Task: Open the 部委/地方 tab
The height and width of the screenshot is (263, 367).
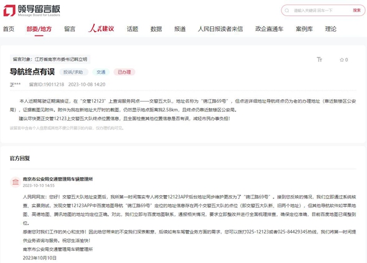Action: click(39, 29)
